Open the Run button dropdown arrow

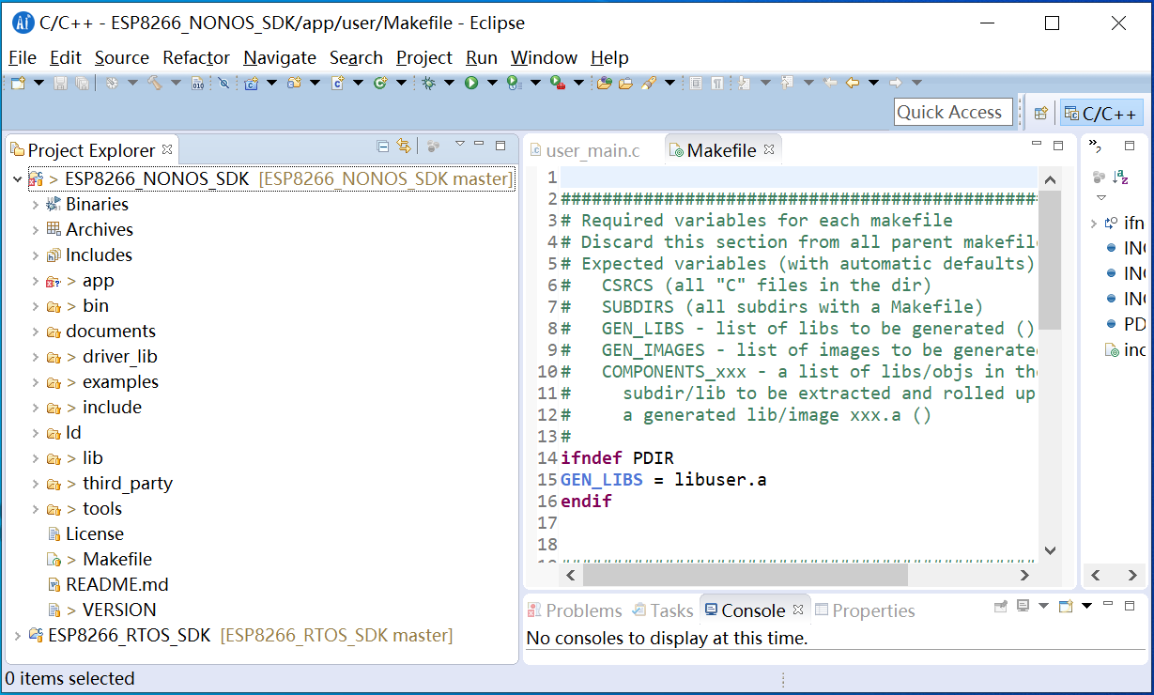(x=492, y=83)
